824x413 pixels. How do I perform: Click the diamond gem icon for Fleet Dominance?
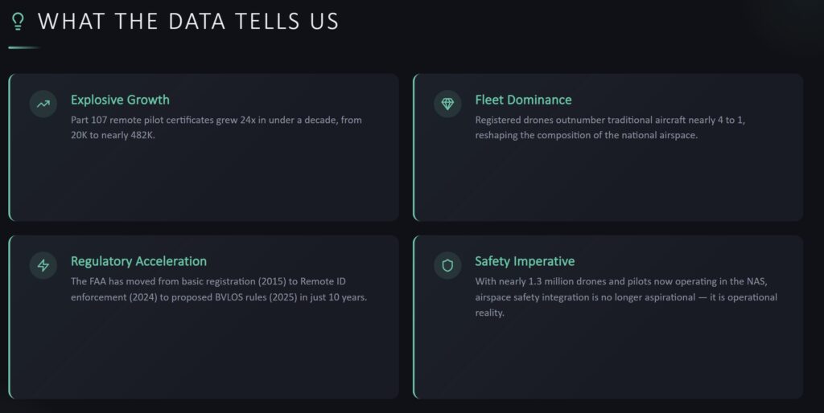tap(447, 104)
